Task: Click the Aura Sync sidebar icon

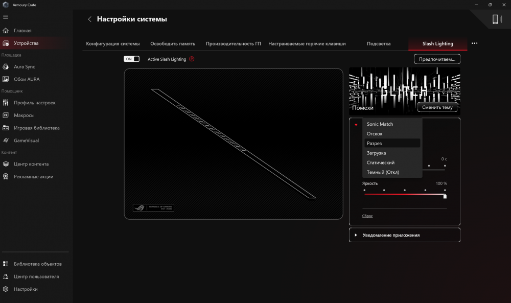Action: click(6, 67)
